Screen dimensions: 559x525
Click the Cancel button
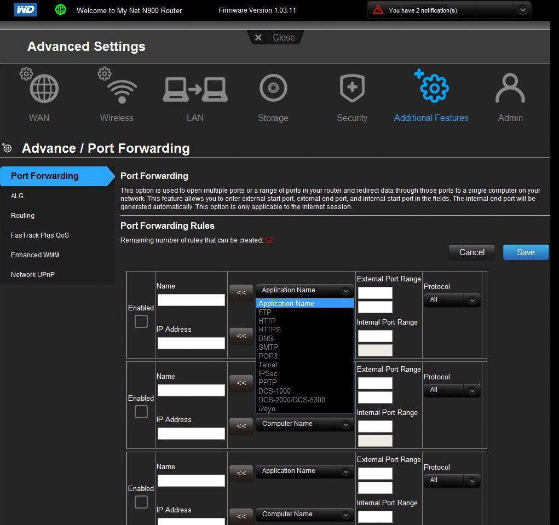[x=471, y=252]
